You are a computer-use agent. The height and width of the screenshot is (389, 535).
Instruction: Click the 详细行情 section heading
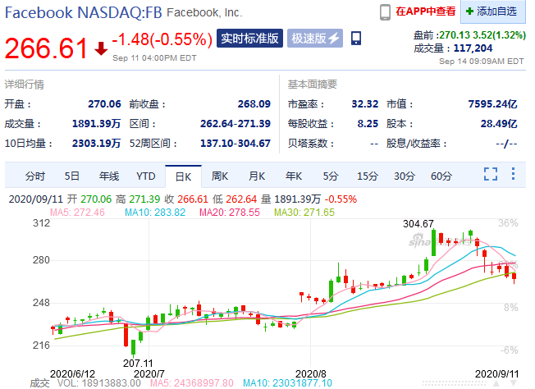(25, 85)
